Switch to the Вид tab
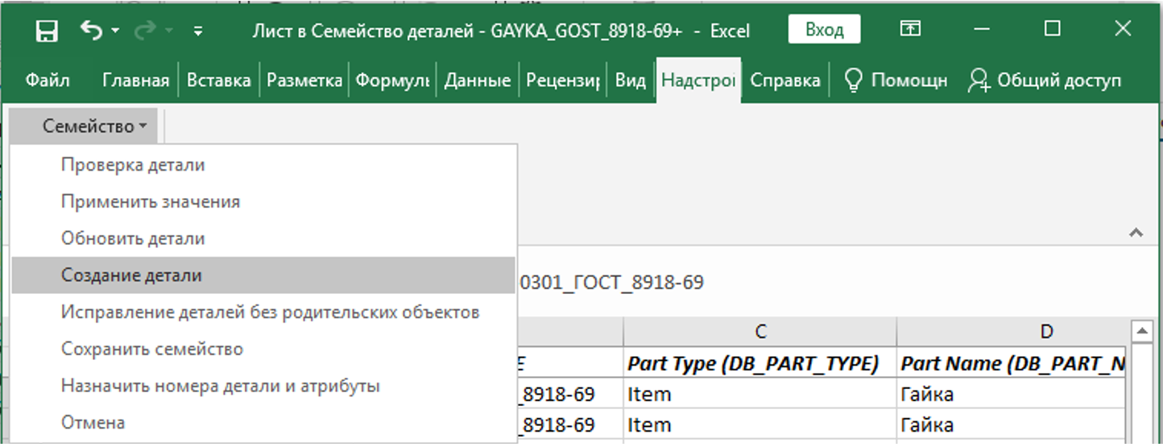The image size is (1163, 447). tap(630, 81)
